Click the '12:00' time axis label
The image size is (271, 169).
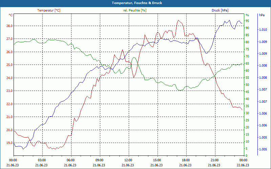[x=129, y=160]
